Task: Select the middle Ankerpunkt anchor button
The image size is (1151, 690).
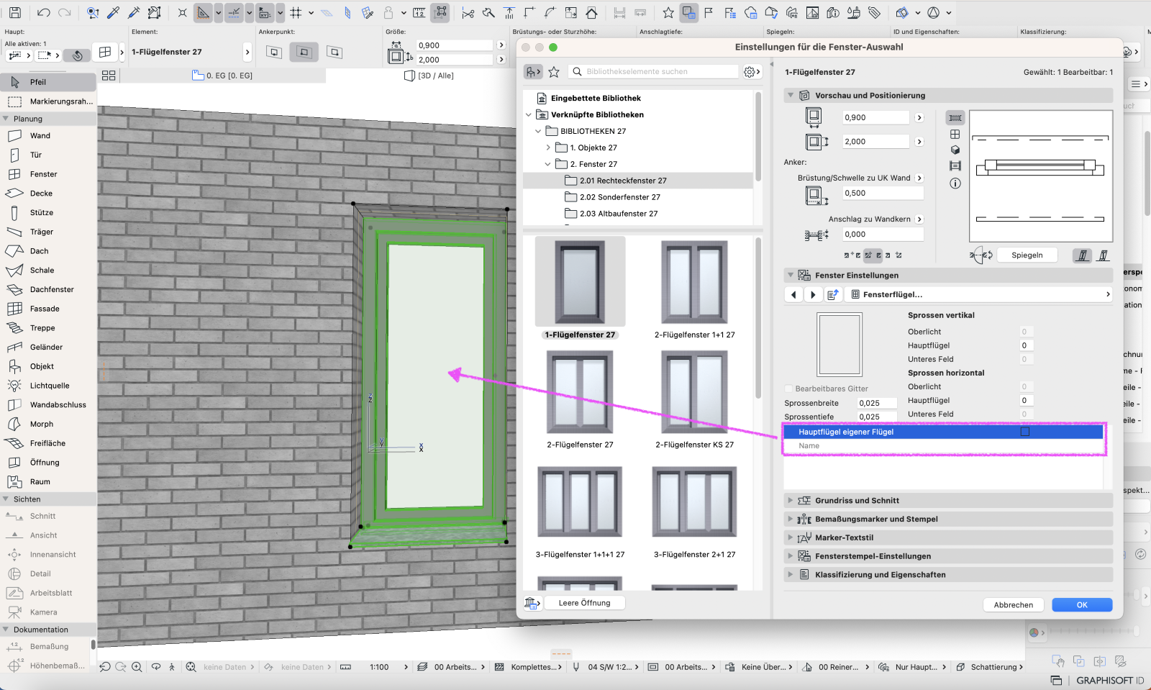Action: click(x=304, y=52)
